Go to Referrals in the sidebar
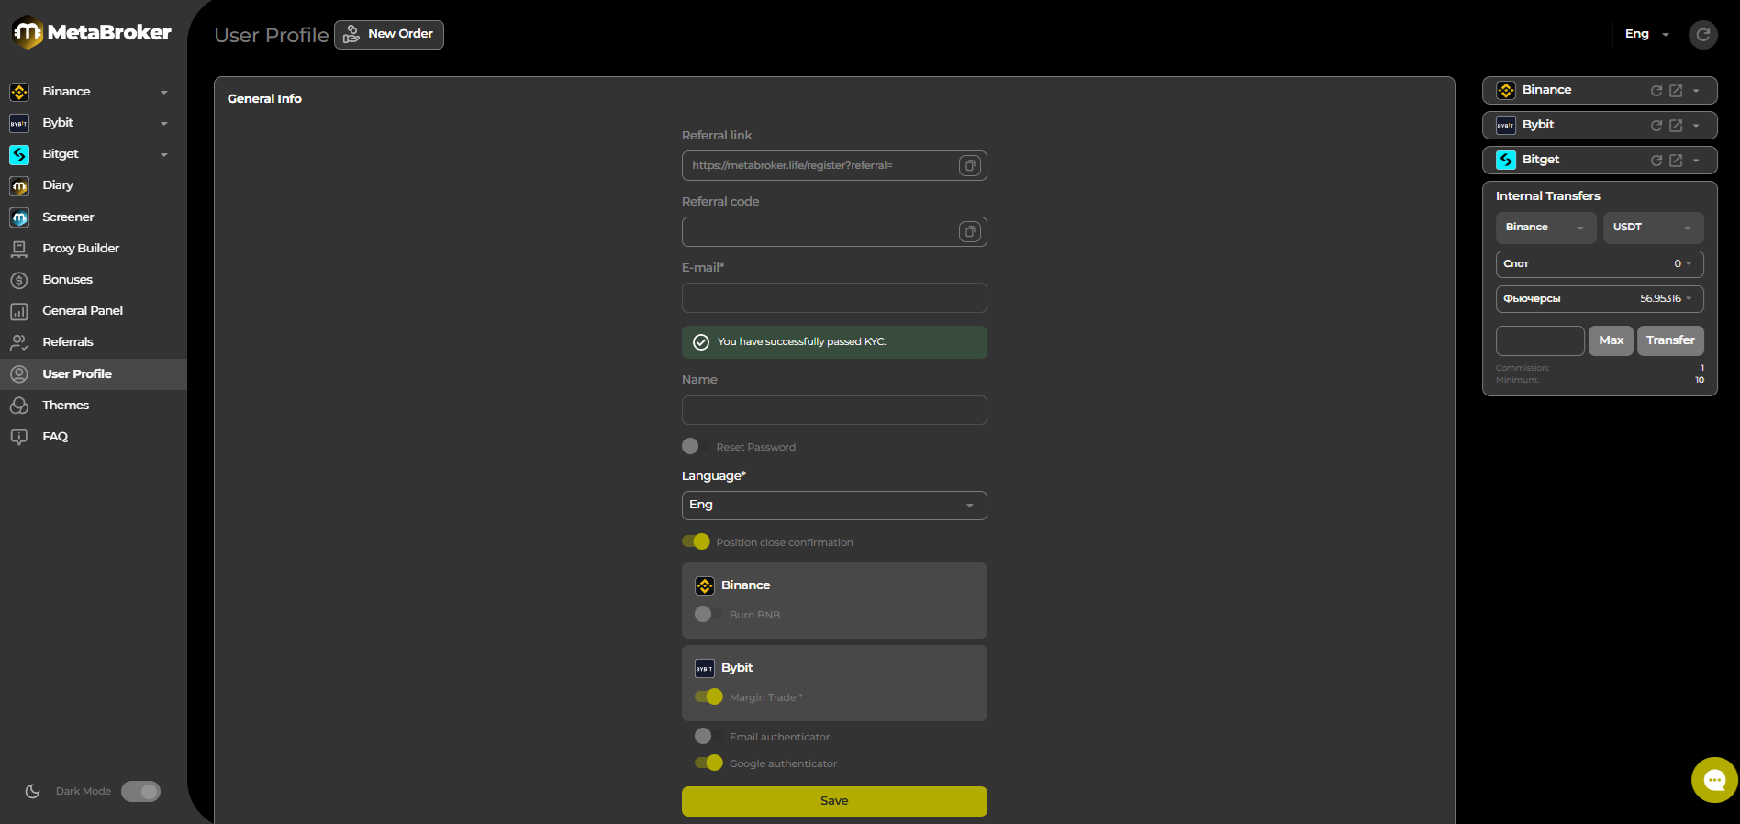This screenshot has width=1740, height=824. point(68,342)
